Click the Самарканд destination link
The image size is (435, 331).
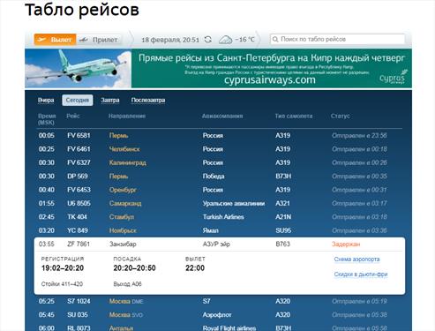(125, 203)
